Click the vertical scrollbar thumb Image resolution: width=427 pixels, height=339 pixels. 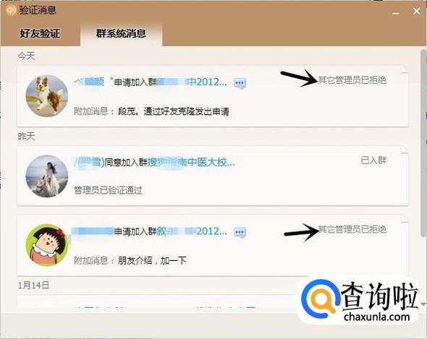coord(423,142)
